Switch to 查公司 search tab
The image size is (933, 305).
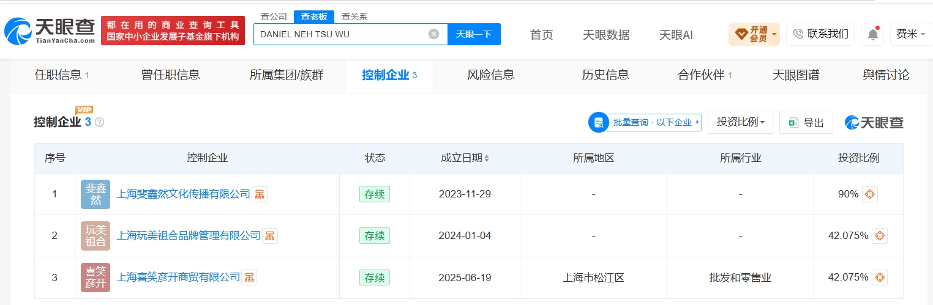tap(274, 17)
